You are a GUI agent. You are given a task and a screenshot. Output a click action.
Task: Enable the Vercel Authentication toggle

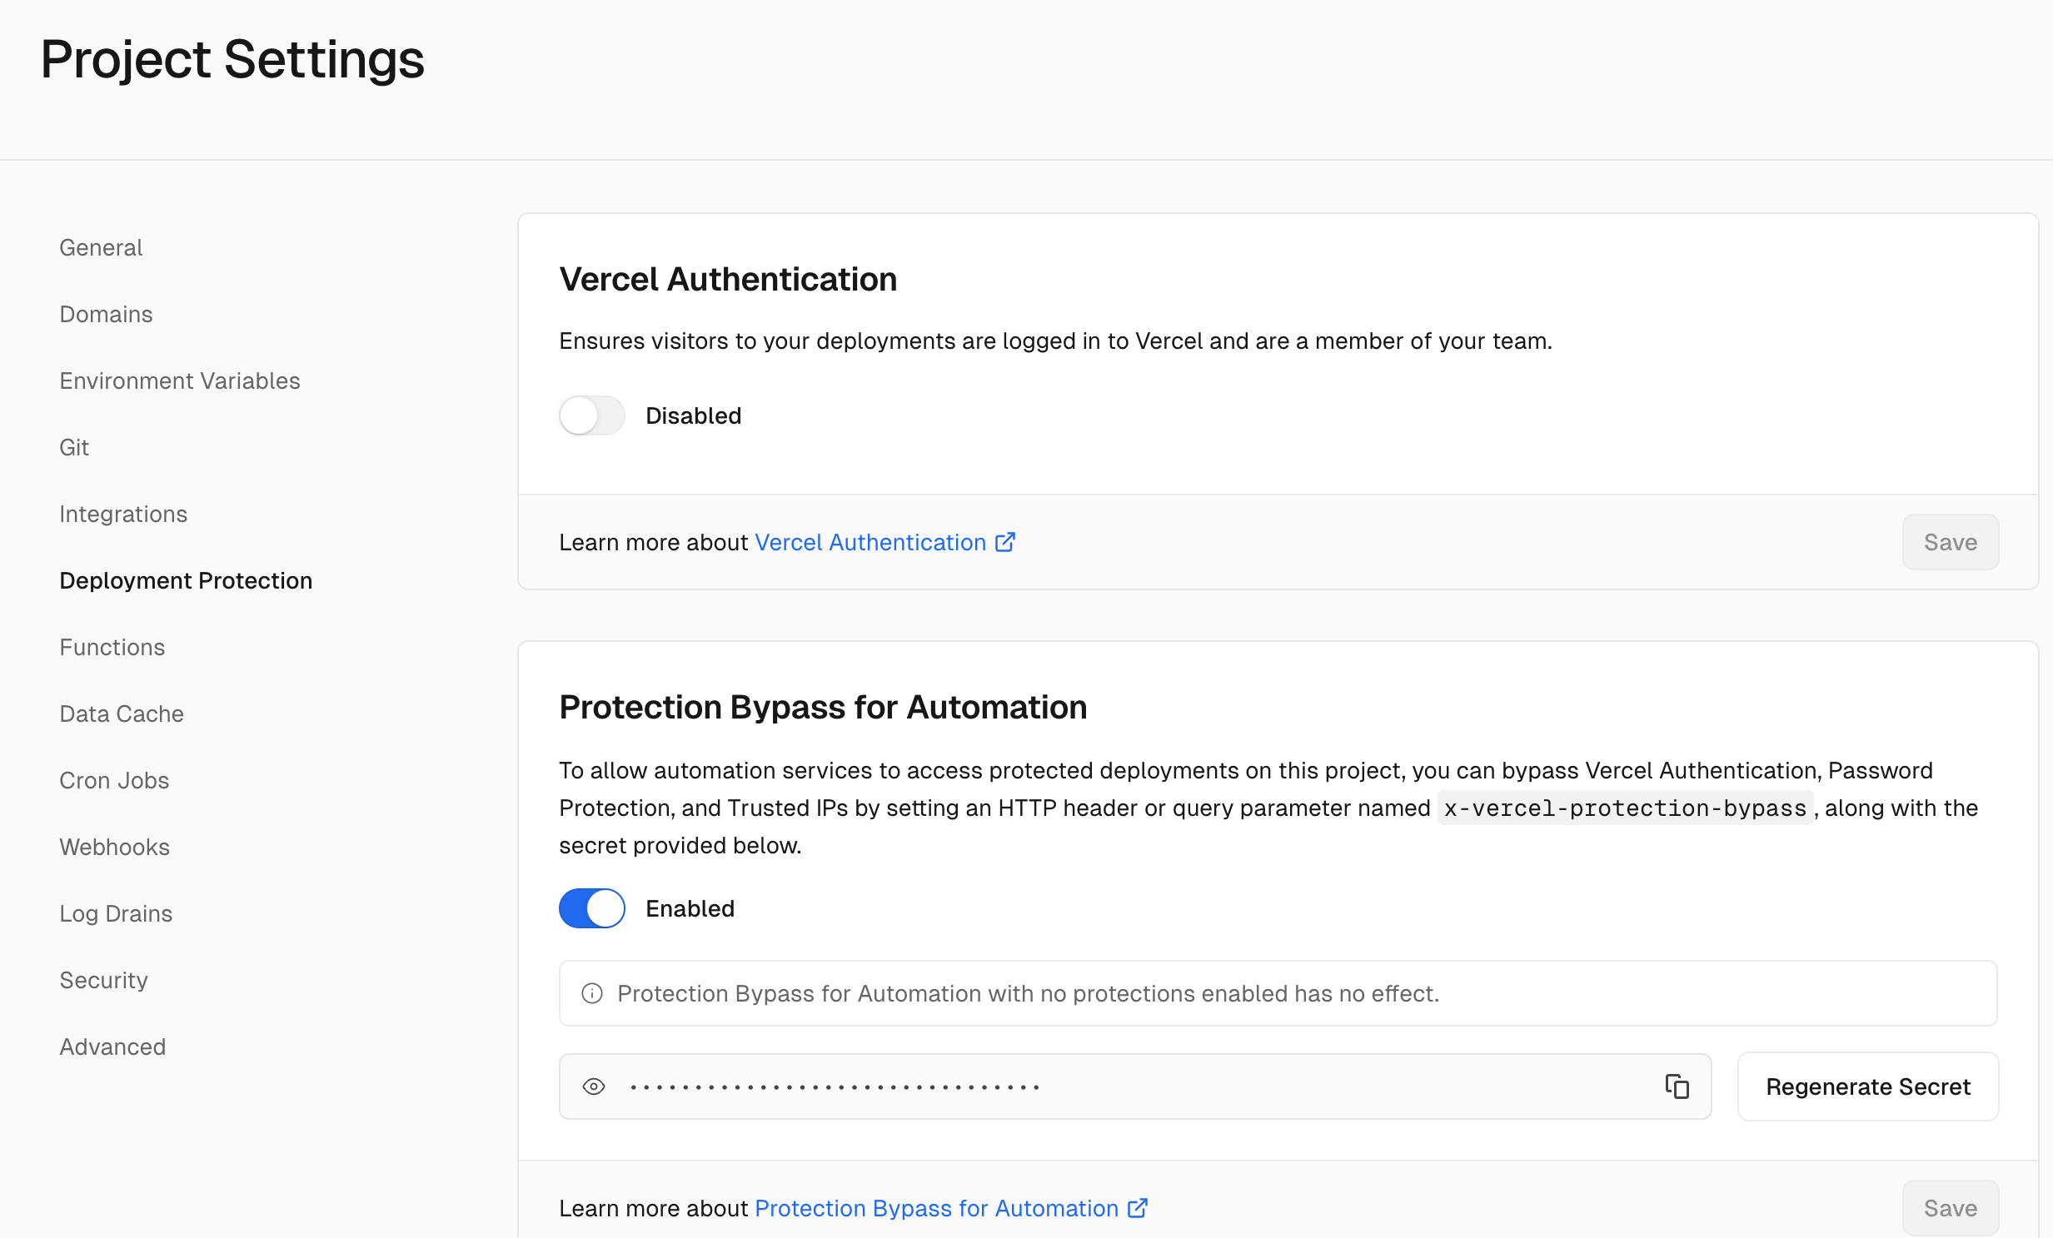(591, 415)
